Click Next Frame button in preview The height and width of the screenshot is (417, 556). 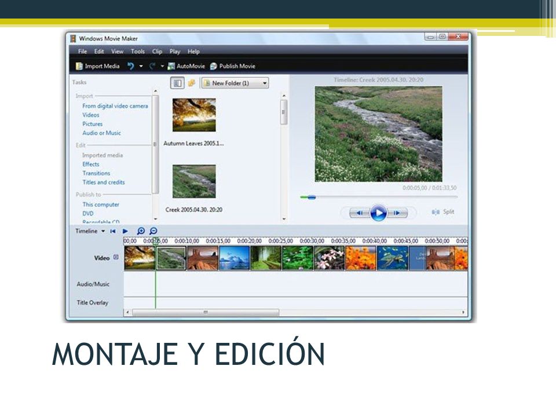397,213
